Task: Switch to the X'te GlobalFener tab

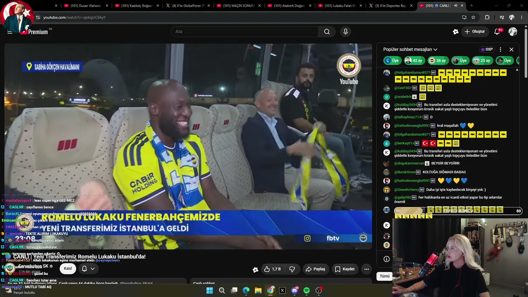Action: [188, 6]
